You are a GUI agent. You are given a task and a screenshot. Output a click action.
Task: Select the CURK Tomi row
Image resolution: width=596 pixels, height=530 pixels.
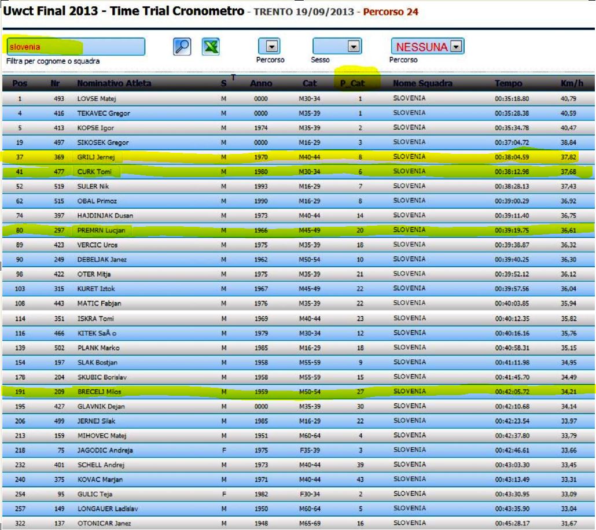299,172
